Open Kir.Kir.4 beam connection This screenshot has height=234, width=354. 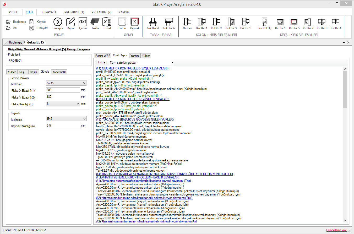pos(336,24)
